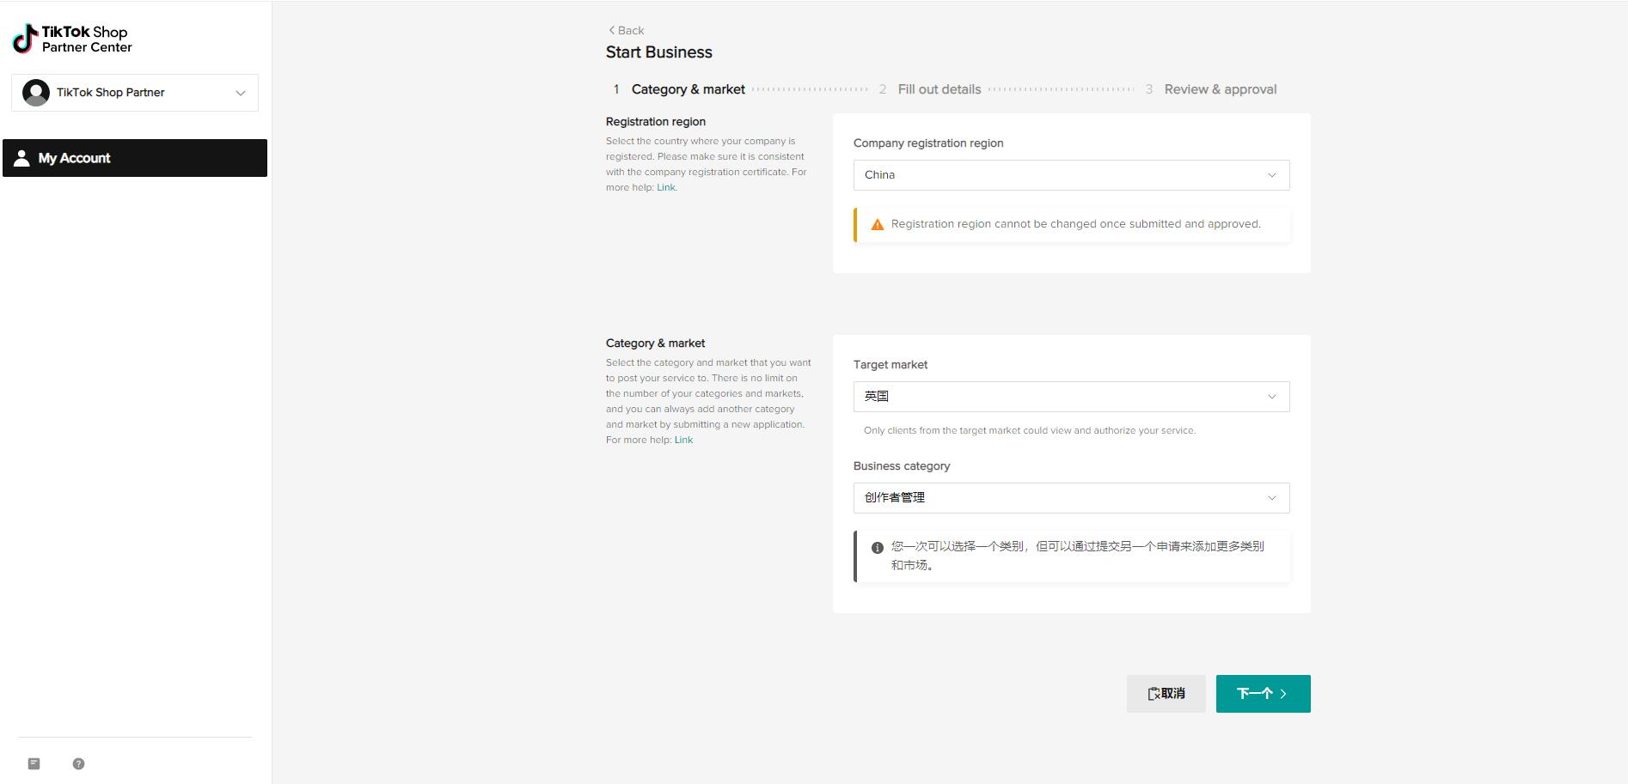The image size is (1628, 784).
Task: Go back using the Back arrow
Action: (x=626, y=30)
